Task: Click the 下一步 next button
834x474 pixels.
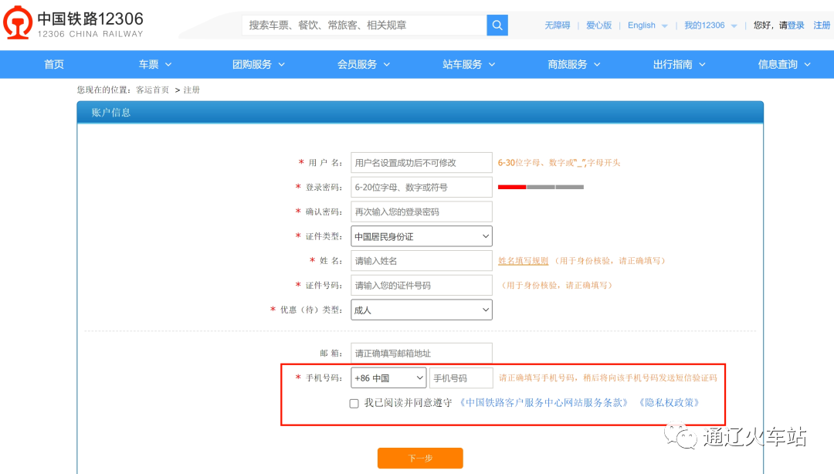Action: pos(420,457)
